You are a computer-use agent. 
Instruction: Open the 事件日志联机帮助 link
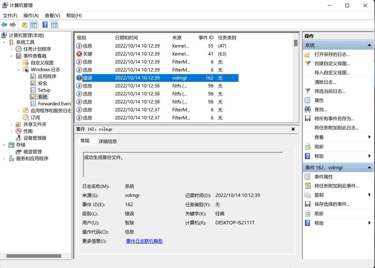(x=144, y=241)
